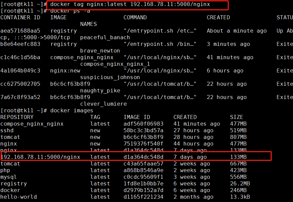293x202 pixels.
Task: Click repository sshd in images list
Action: [7, 131]
